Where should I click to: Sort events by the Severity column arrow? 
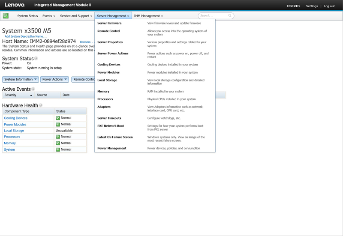click(31, 95)
